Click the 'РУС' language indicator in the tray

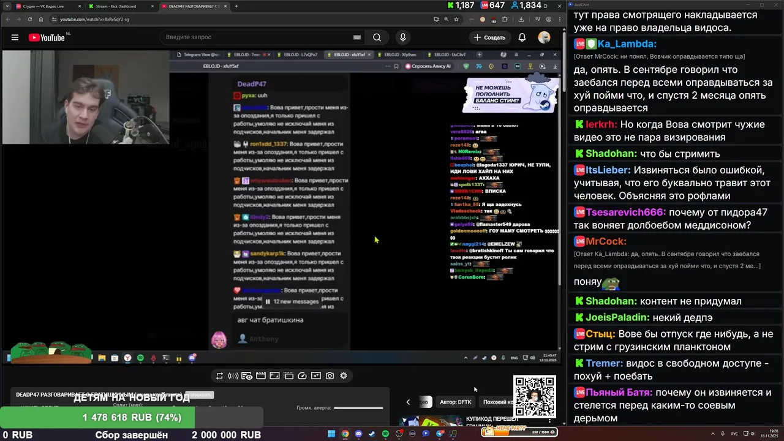click(734, 434)
